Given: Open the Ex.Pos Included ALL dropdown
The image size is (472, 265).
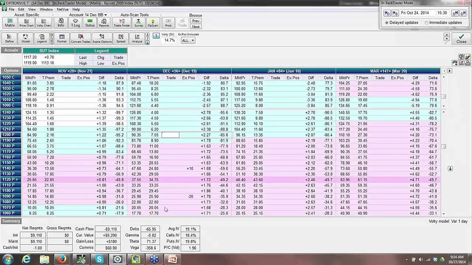Looking at the screenshot, I should (x=188, y=40).
